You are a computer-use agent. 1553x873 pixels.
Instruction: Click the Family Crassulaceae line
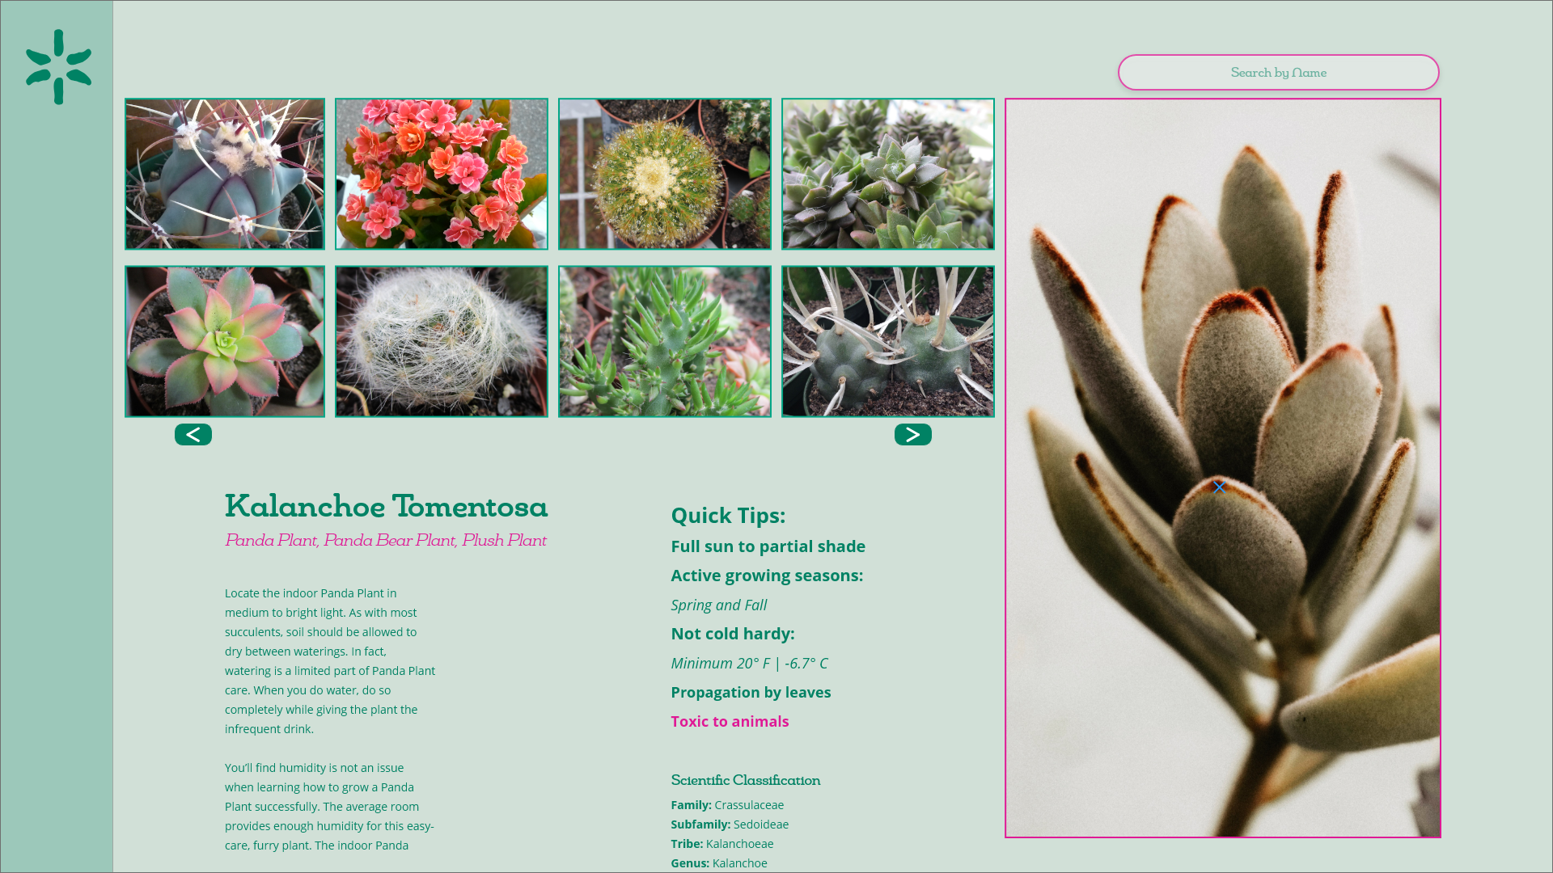(x=727, y=805)
